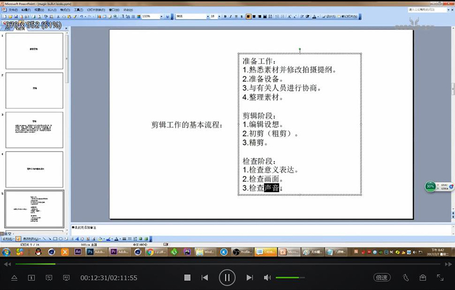The width and height of the screenshot is (455, 290).
Task: Open font color dropdown arrow in formatting toolbar
Action: pyautogui.click(x=318, y=17)
